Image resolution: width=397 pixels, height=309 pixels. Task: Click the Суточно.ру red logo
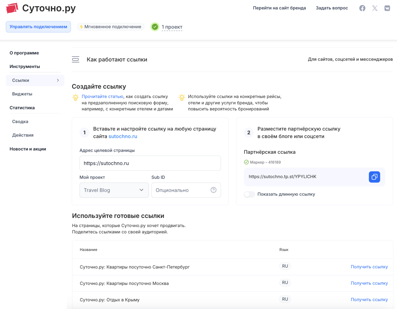[12, 8]
